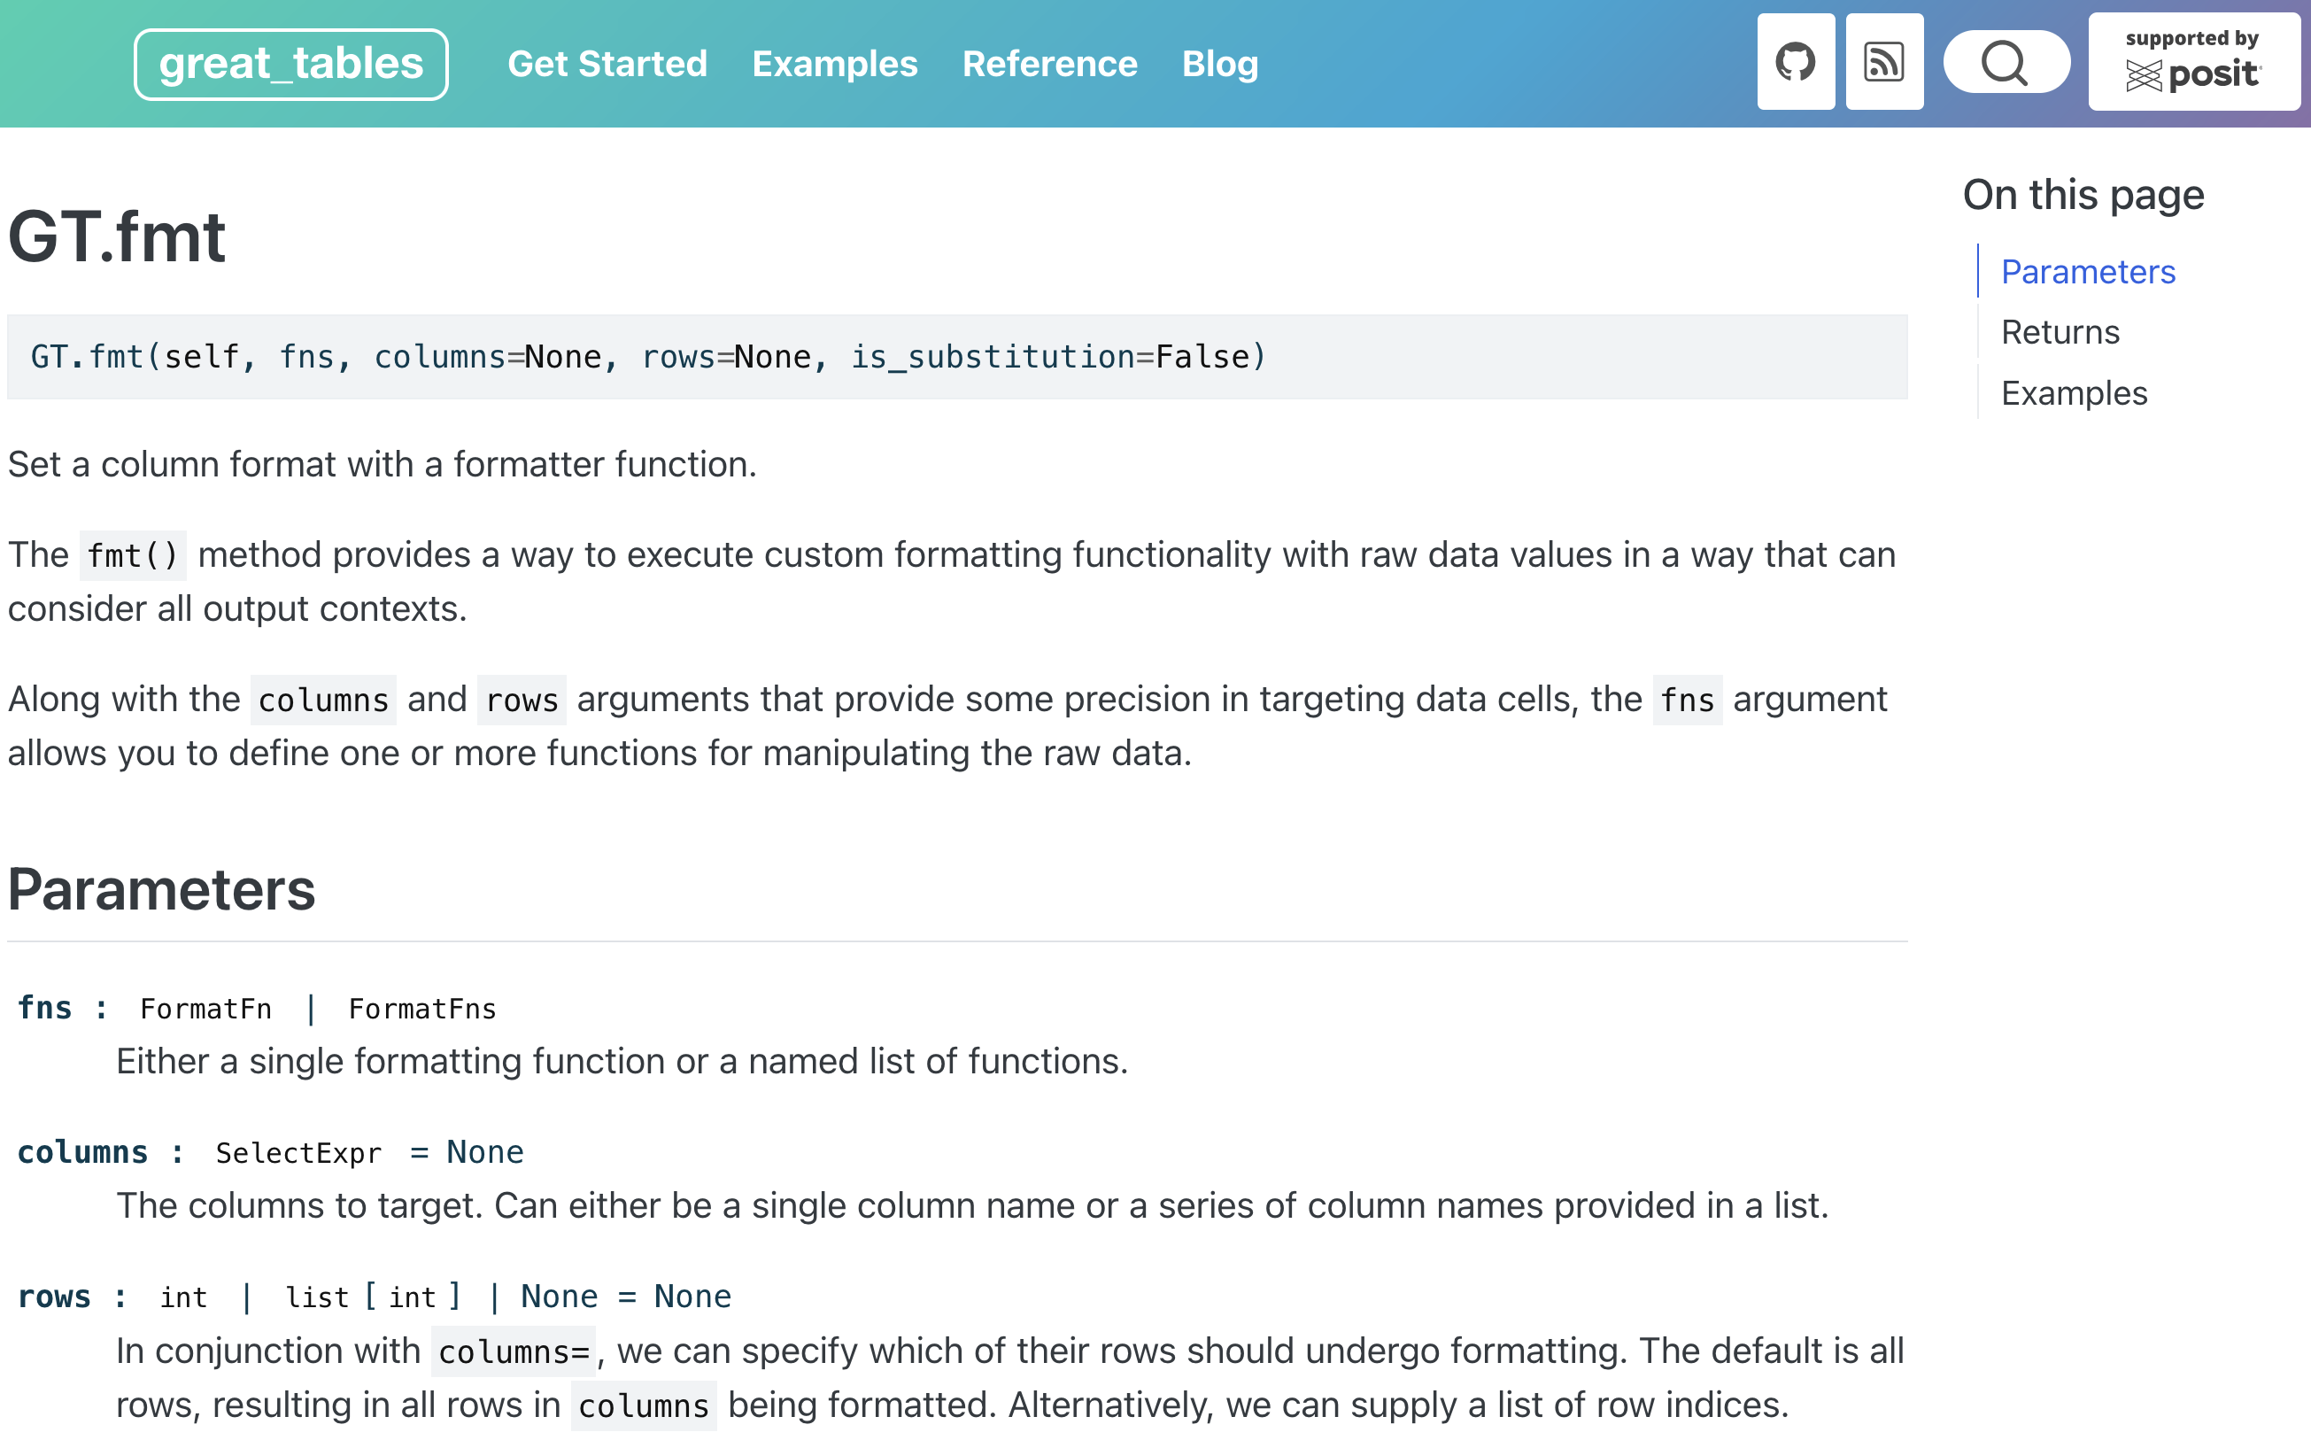Visit the Blog navbar link
The image size is (2311, 1440).
click(1220, 64)
